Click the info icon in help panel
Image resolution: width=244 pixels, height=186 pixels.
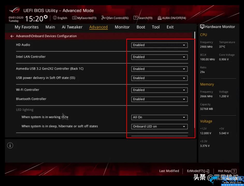(10, 146)
